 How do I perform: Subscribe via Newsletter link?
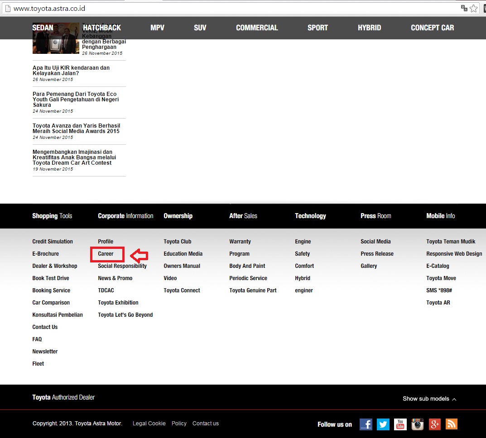[x=45, y=351]
